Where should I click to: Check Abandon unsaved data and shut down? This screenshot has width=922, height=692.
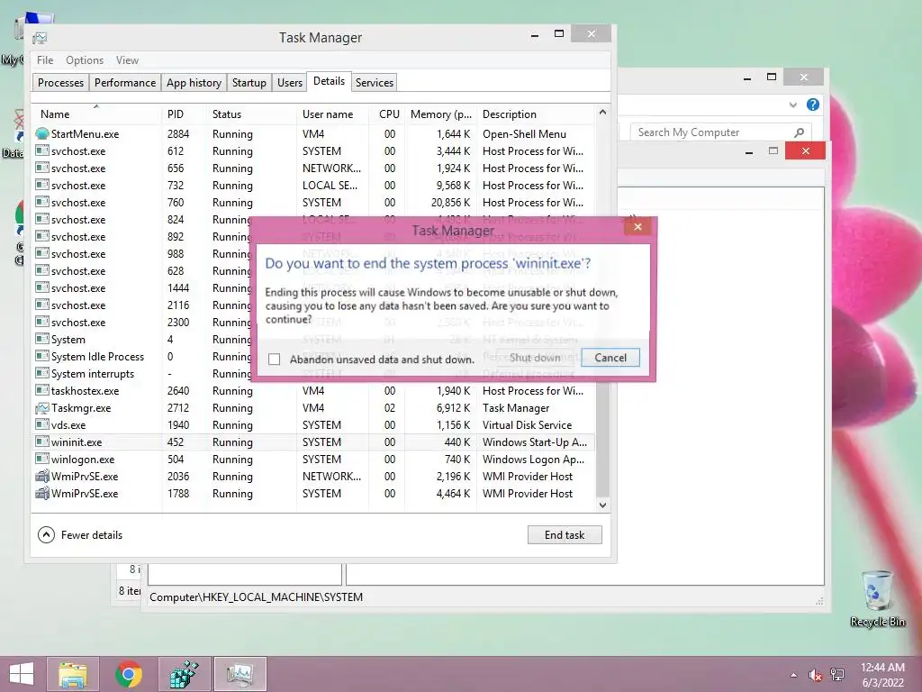click(274, 359)
